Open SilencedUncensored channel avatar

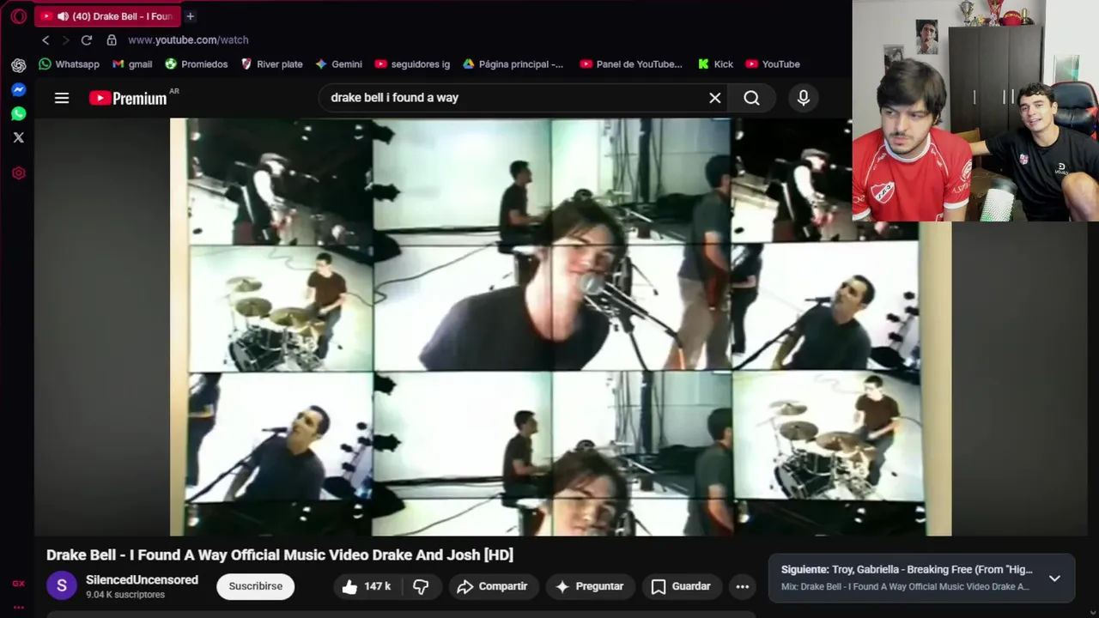coord(61,586)
